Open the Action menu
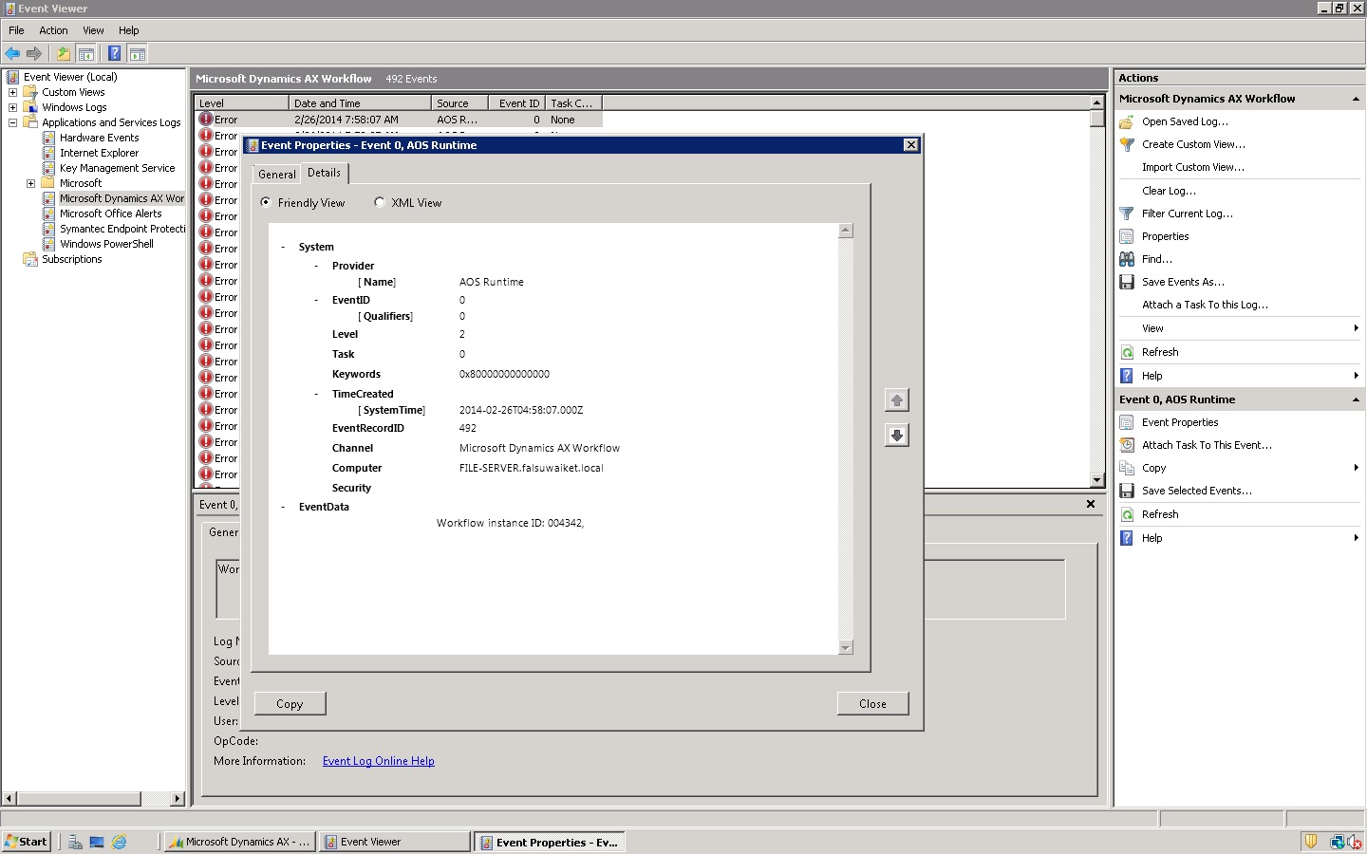 pos(53,30)
